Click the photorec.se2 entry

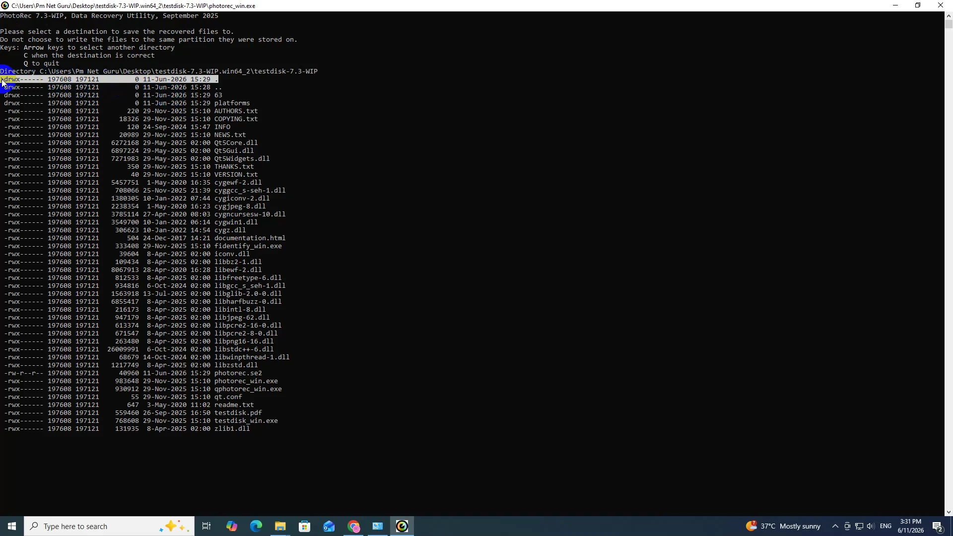[133, 373]
